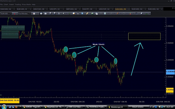This screenshot has height=109, width=175.
Task: Expand the chart type dropdown arrow
Action: pos(37,14)
